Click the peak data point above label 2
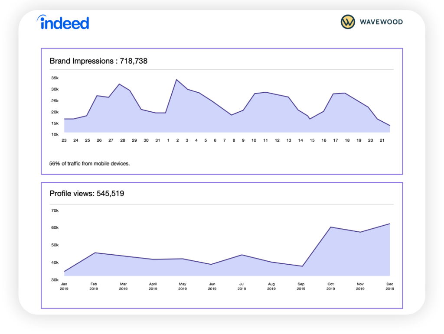The height and width of the screenshot is (334, 444). click(177, 79)
